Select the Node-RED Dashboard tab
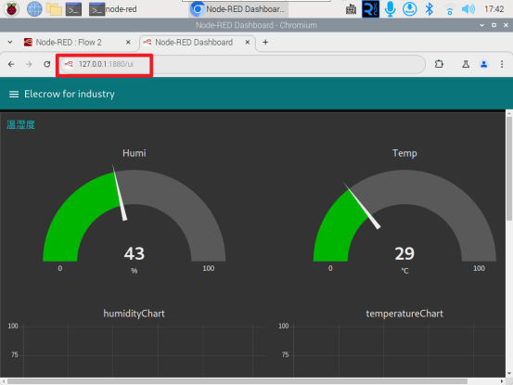 point(198,42)
